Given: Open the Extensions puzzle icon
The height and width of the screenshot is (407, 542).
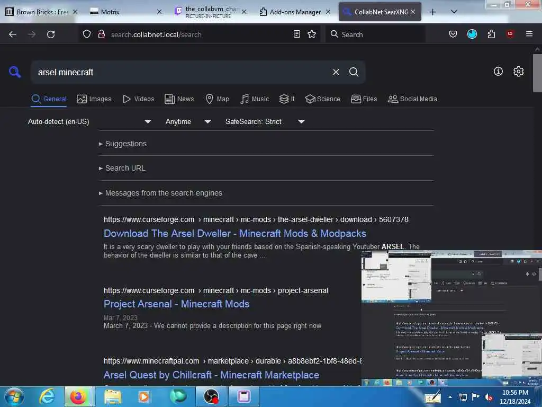Looking at the screenshot, I should [x=491, y=34].
